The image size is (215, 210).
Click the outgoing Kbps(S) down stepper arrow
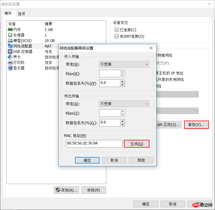coord(122,115)
